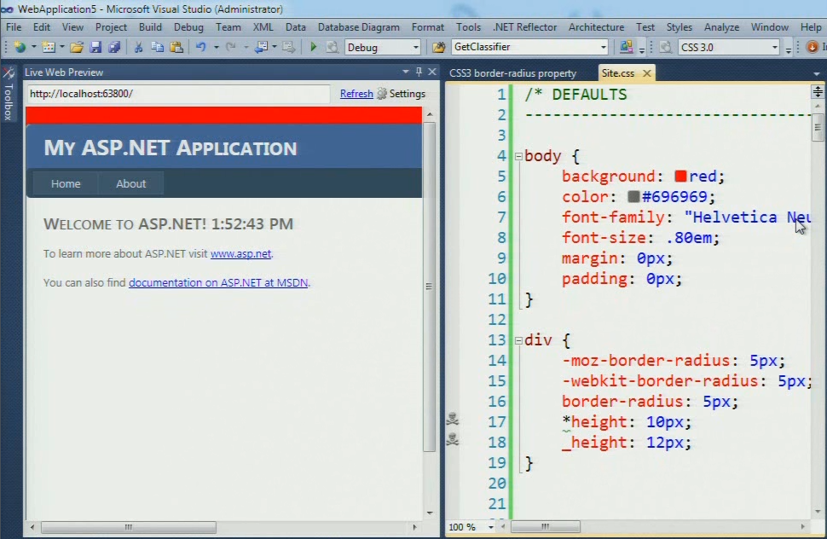Click the Paste clipboard icon
Viewport: 827px width, 539px height.
[x=176, y=48]
